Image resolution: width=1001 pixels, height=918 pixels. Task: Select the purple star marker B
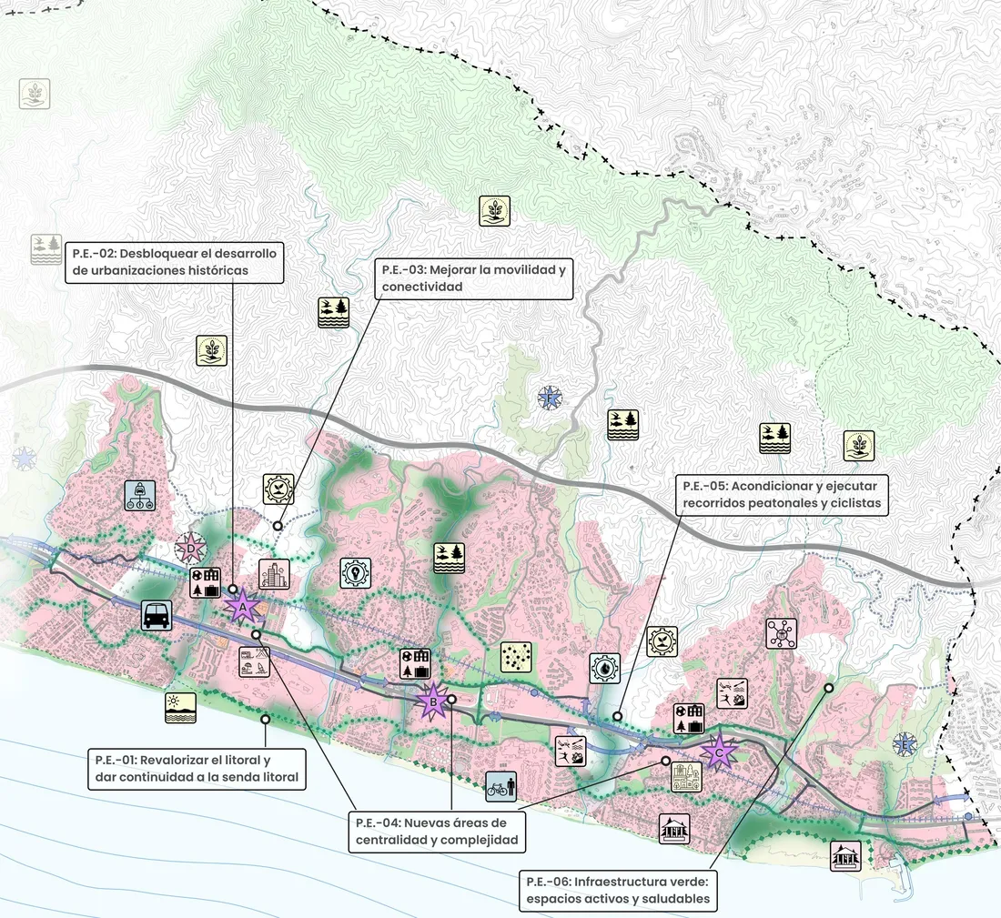pos(433,702)
